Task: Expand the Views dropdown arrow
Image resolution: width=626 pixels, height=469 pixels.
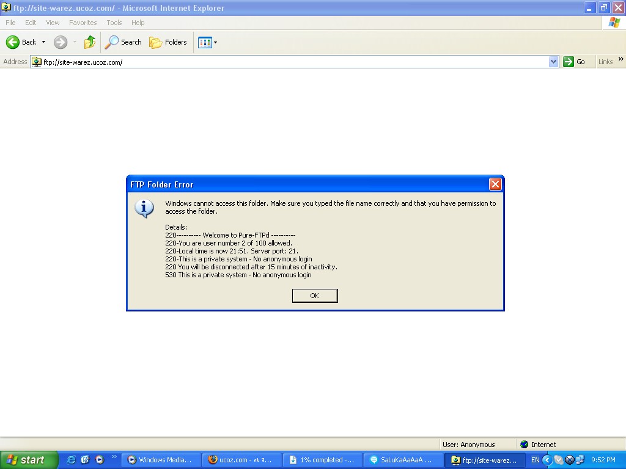Action: pyautogui.click(x=216, y=42)
